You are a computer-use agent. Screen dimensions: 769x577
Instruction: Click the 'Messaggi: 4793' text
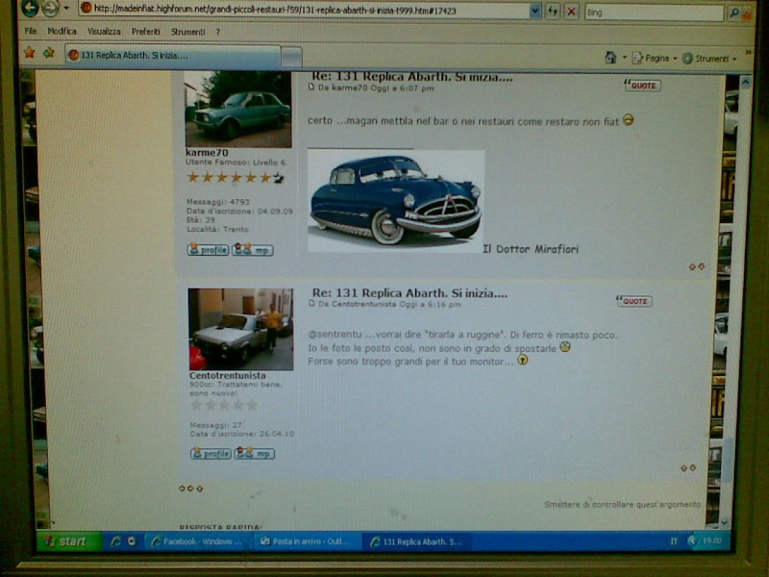[218, 202]
